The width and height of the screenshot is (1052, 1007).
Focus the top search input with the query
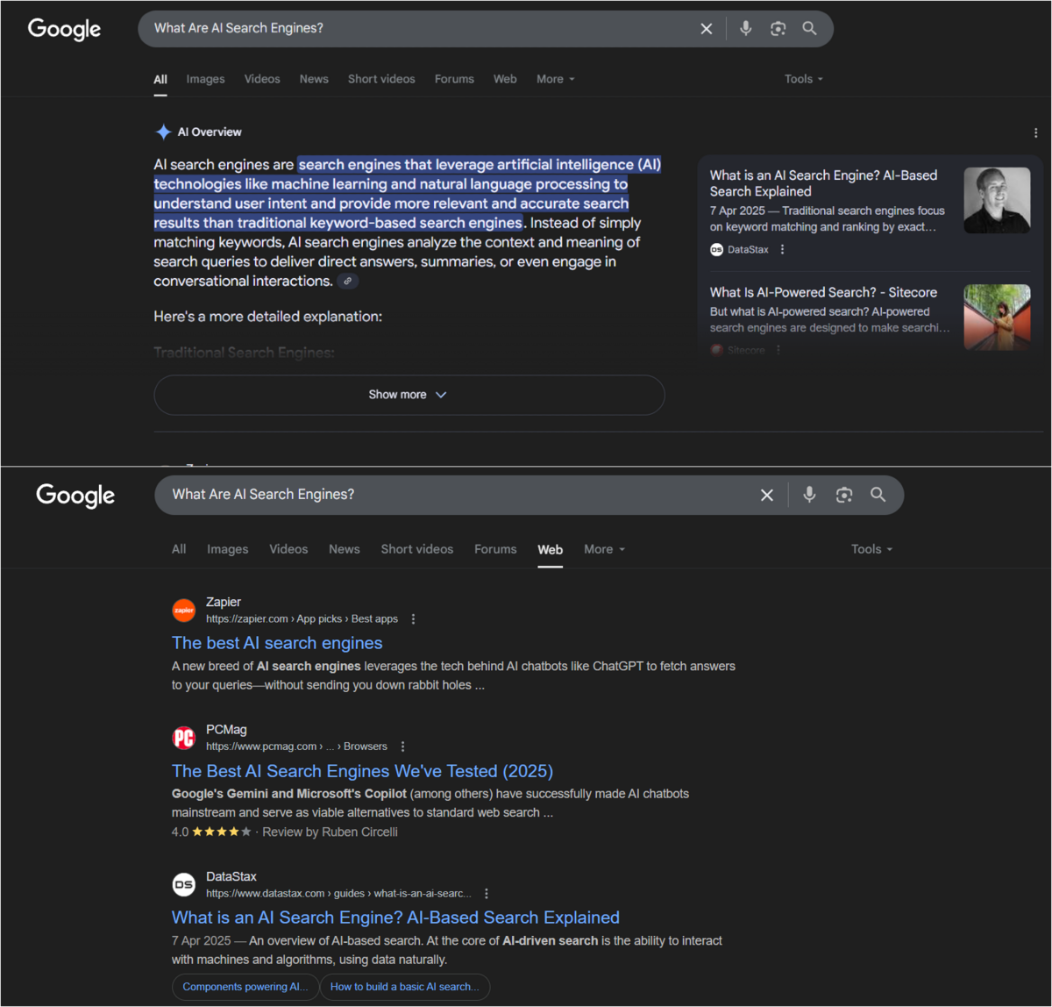tap(421, 28)
